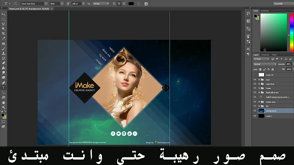This screenshot has height=165, width=294.
Task: Select the Crop tool
Action: tap(4, 33)
